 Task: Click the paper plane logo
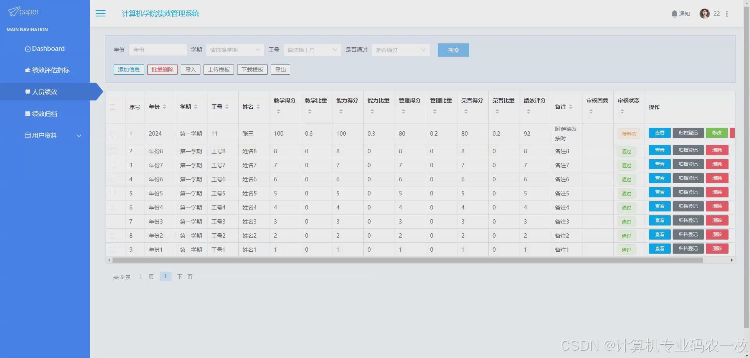point(13,11)
